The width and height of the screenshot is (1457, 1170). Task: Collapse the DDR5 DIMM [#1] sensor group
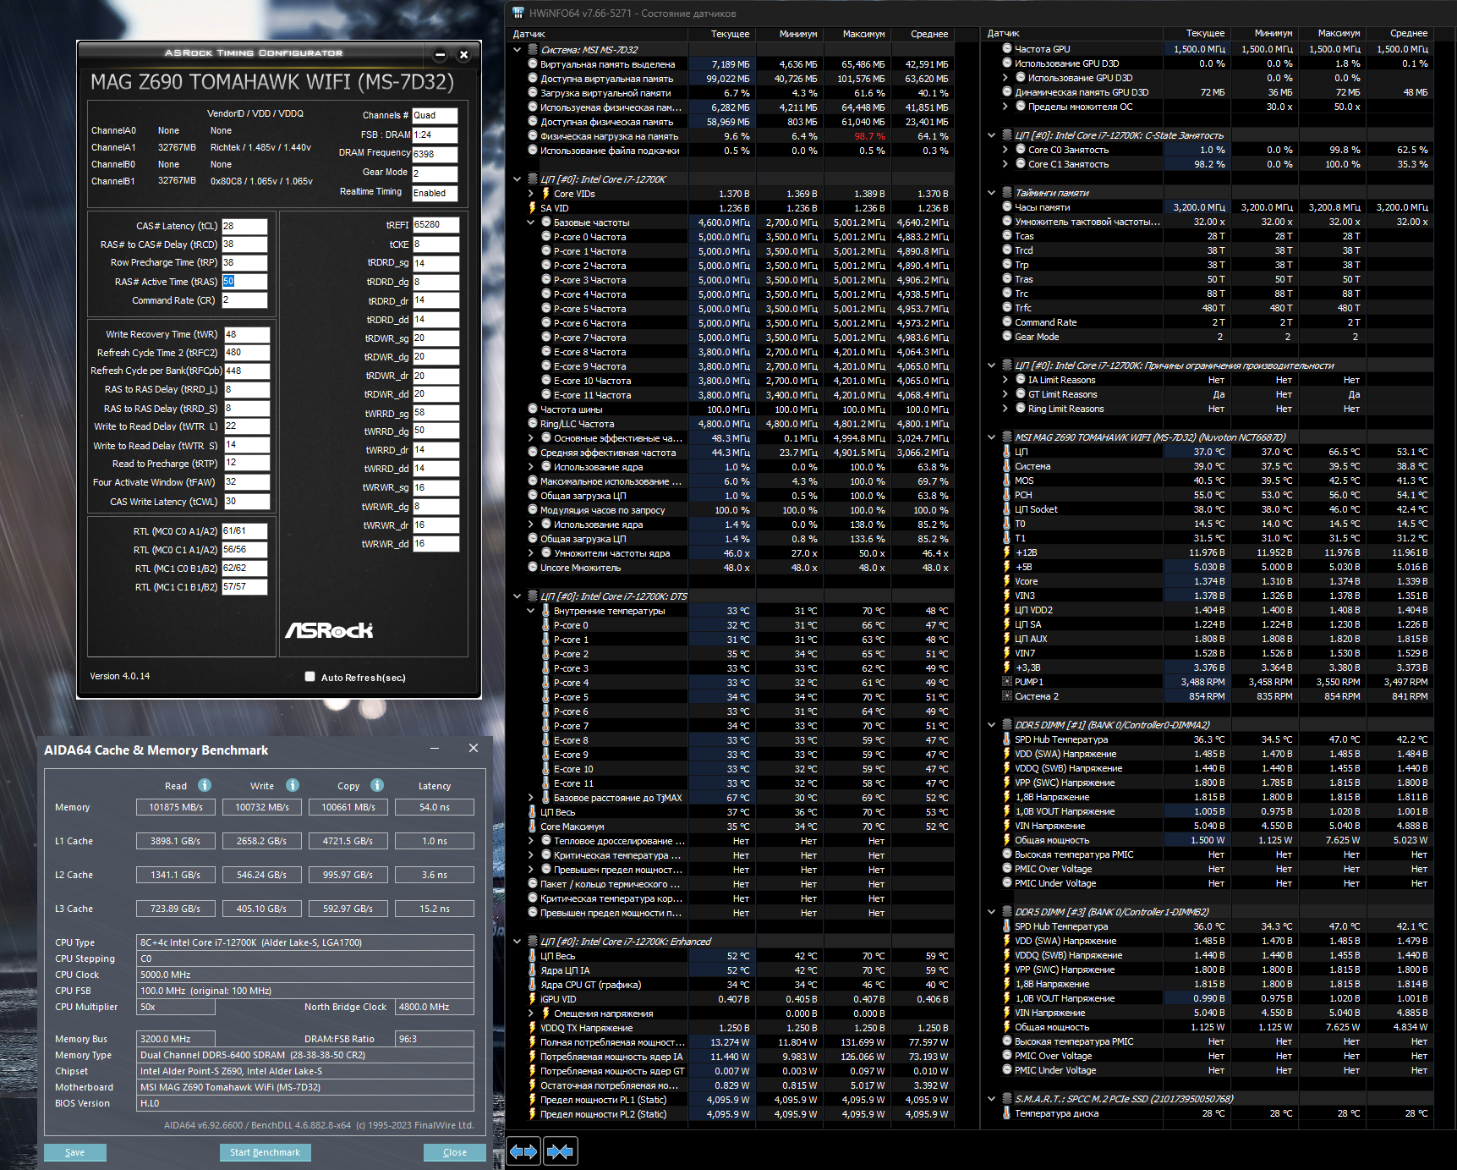992,725
